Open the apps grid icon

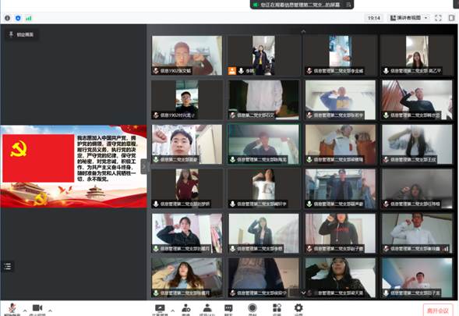(x=277, y=307)
